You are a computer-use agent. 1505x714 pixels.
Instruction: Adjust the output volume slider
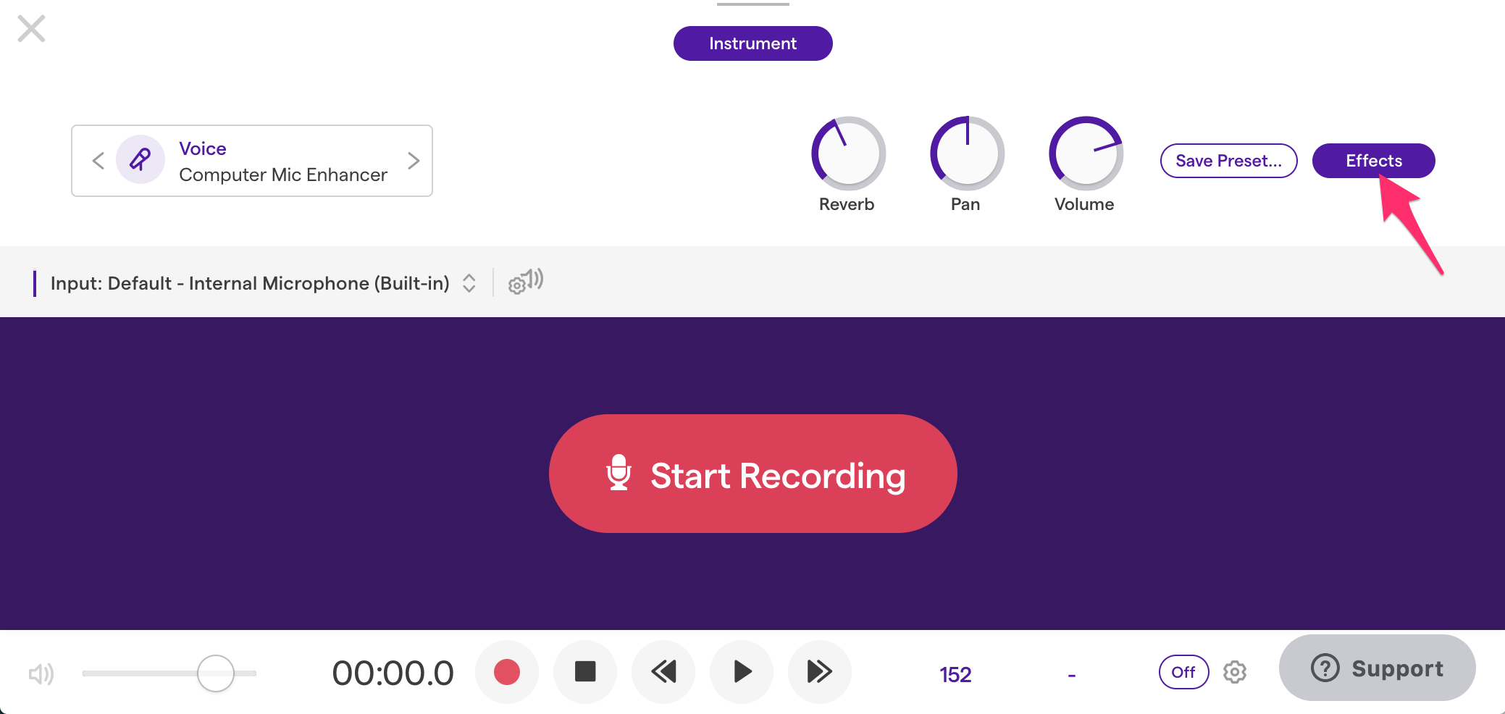tap(215, 673)
